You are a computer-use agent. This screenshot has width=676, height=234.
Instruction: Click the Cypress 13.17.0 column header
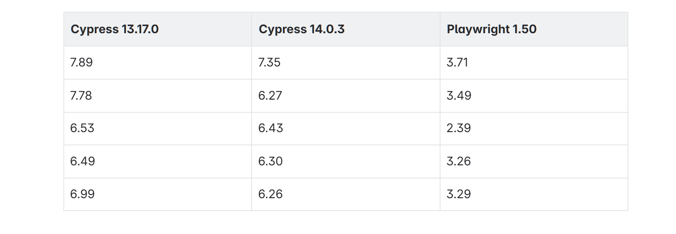pyautogui.click(x=158, y=29)
